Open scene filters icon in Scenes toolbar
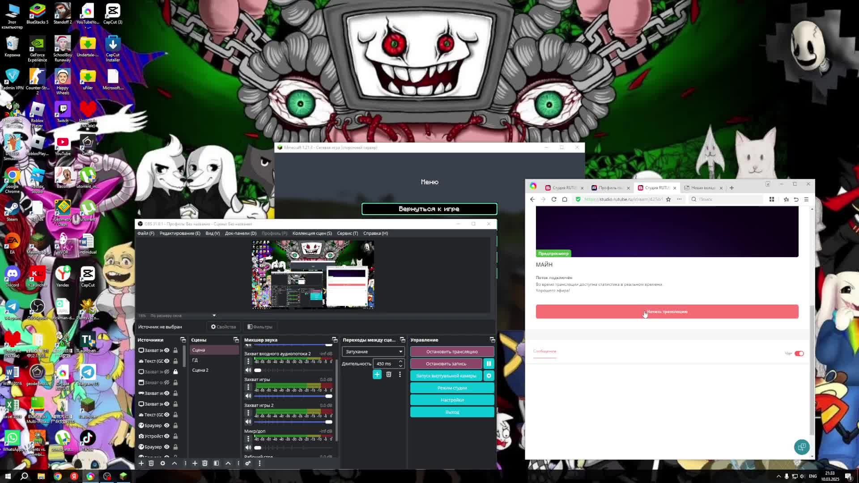Screen dimensions: 859x483 tap(217, 463)
